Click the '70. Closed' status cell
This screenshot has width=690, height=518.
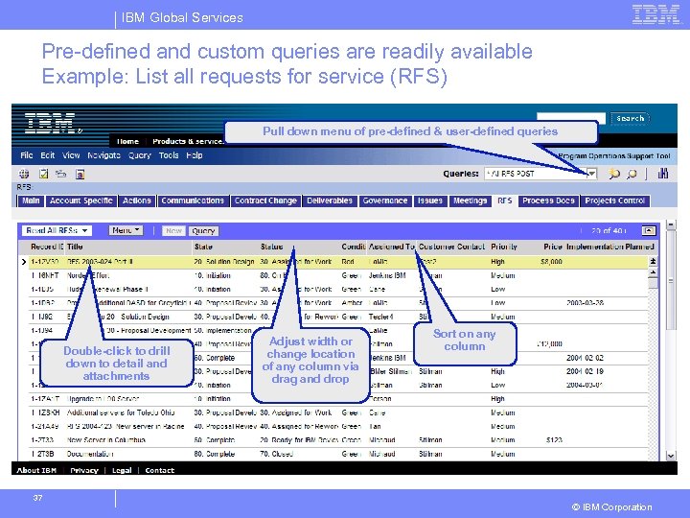(x=276, y=454)
